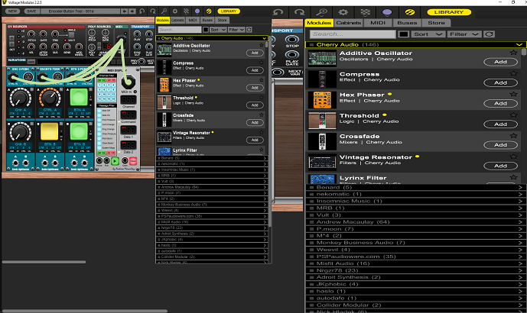527x313 pixels.
Task: Click the redo icon in the small window toolbar
Action: tap(153, 11)
